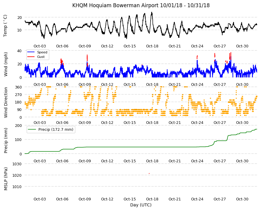This screenshot has width=261, height=210.
Task: Click the red Gust legend line
Action: tap(31, 57)
